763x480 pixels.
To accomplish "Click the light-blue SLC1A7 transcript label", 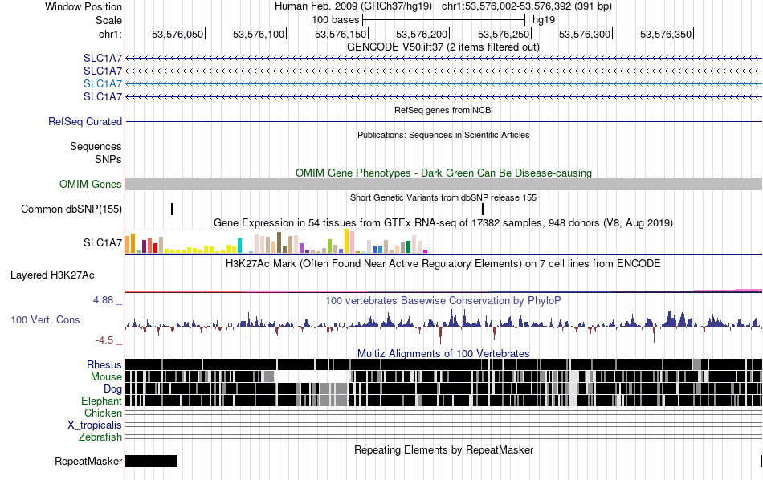I will tap(103, 83).
